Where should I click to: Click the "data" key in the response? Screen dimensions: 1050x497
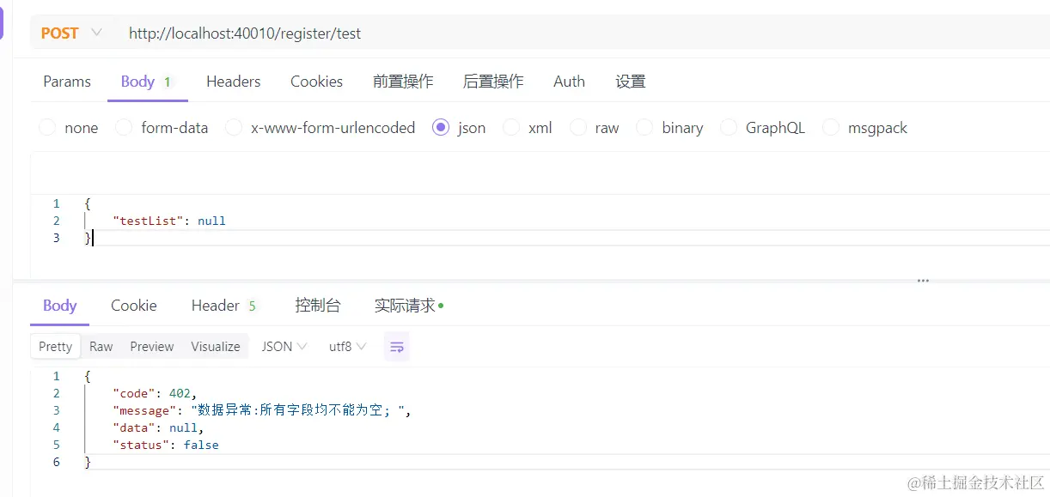(134, 427)
